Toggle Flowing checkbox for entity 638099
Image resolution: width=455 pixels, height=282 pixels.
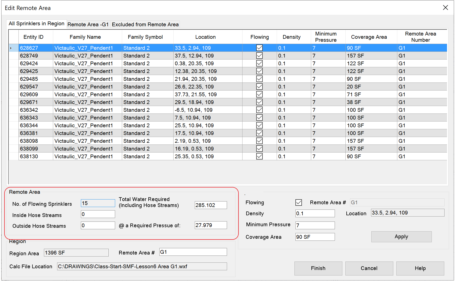pos(259,148)
